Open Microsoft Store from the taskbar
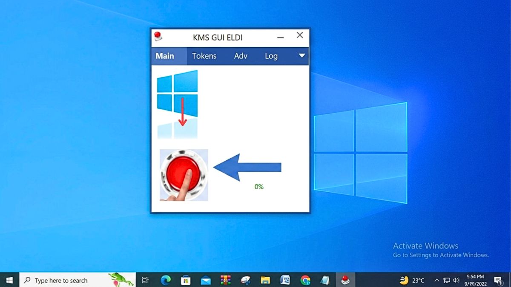The image size is (511, 287). click(186, 280)
